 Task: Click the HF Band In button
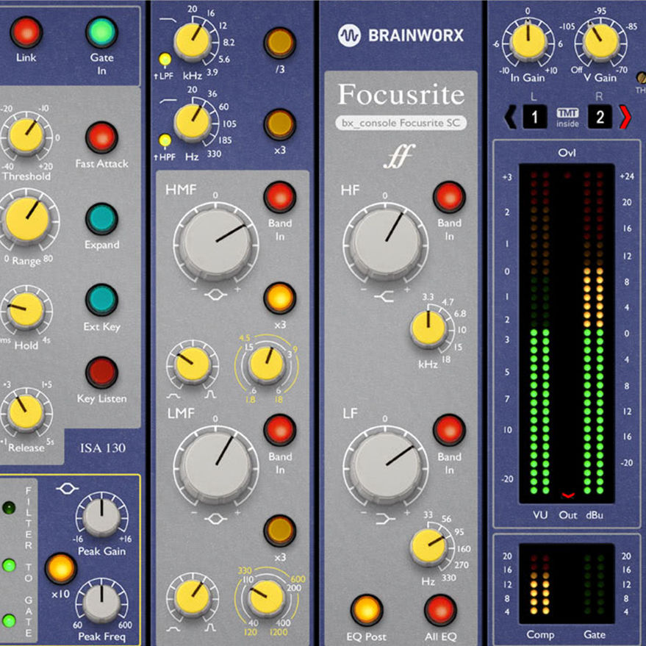pos(449,197)
